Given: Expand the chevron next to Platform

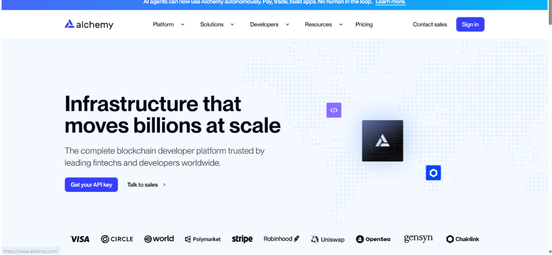Looking at the screenshot, I should (182, 25).
